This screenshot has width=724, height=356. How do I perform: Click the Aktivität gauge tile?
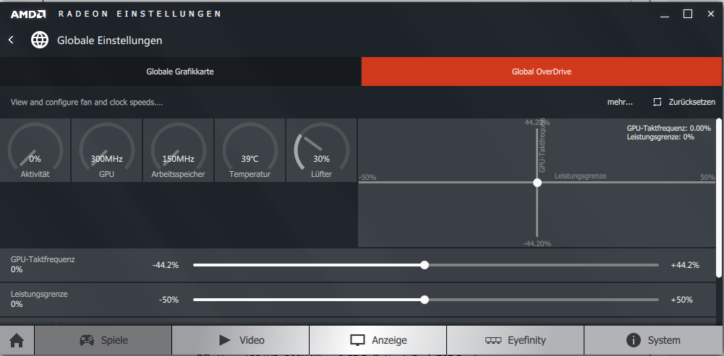click(x=35, y=150)
